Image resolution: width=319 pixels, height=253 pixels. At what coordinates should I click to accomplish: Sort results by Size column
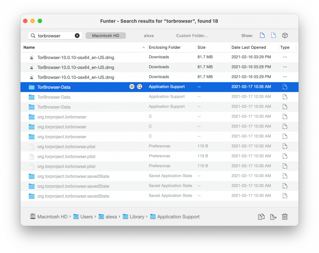tap(201, 47)
